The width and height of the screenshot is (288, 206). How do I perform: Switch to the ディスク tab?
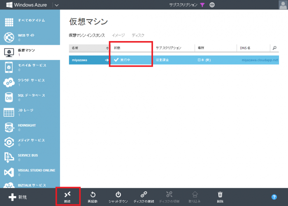(138, 35)
